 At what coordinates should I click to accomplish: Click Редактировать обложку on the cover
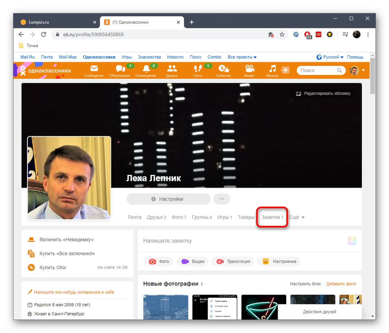click(324, 93)
